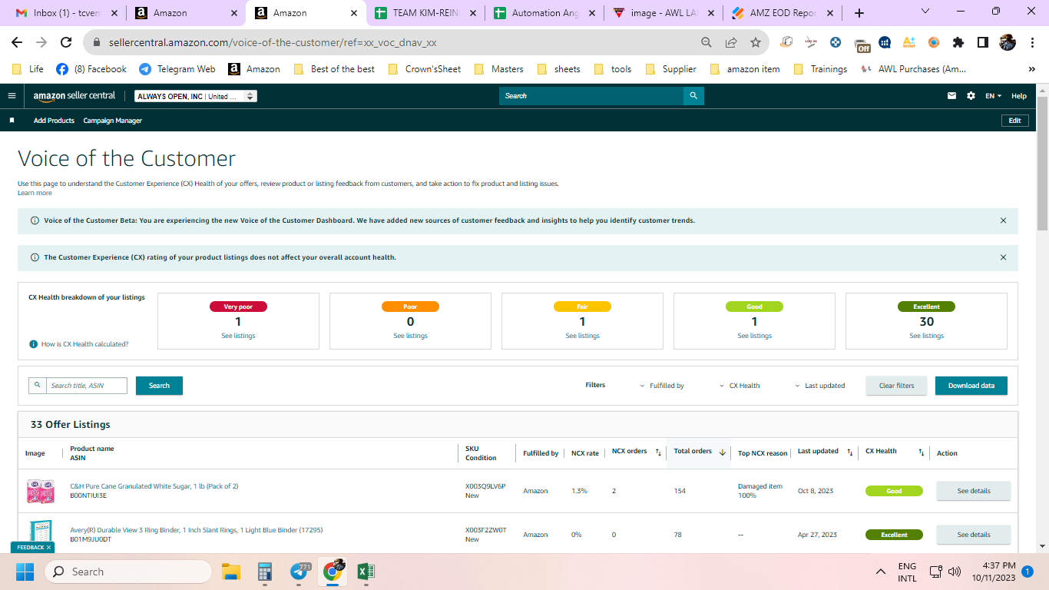This screenshot has width=1049, height=590.
Task: Open the Best of the best bookmark folder
Action: (x=334, y=69)
